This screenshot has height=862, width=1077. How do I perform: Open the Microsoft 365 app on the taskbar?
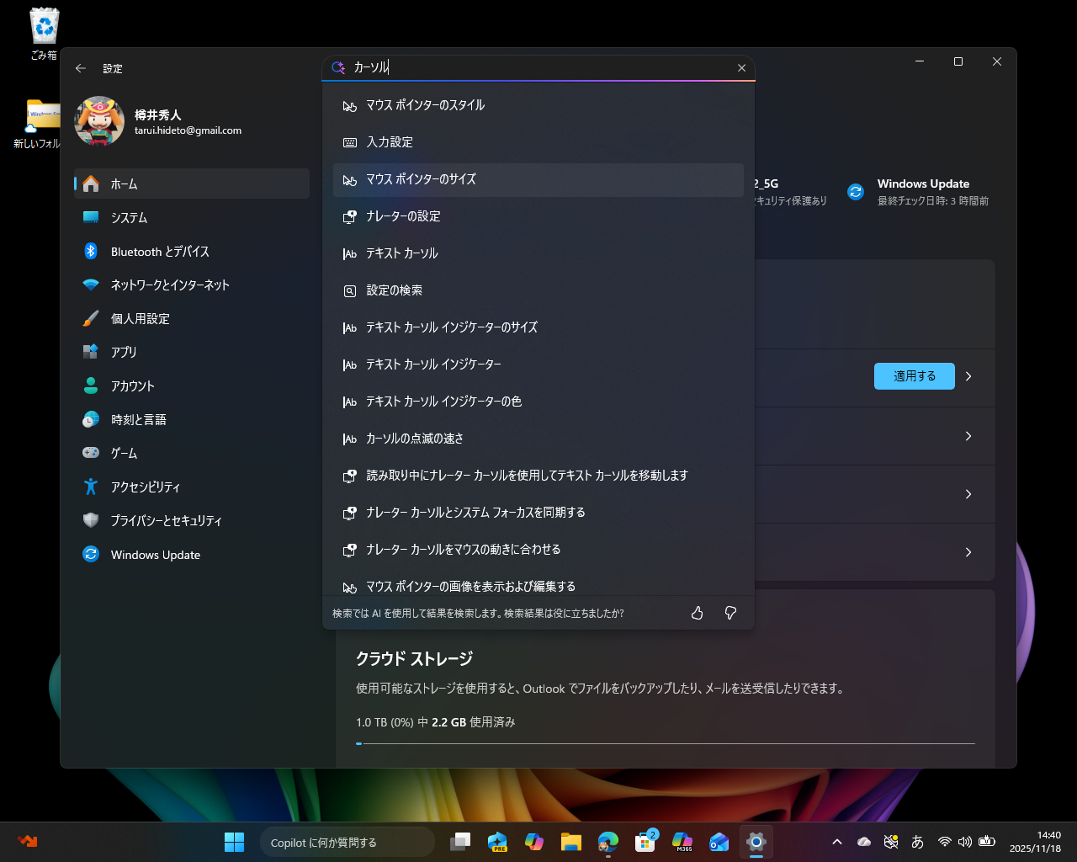point(682,842)
